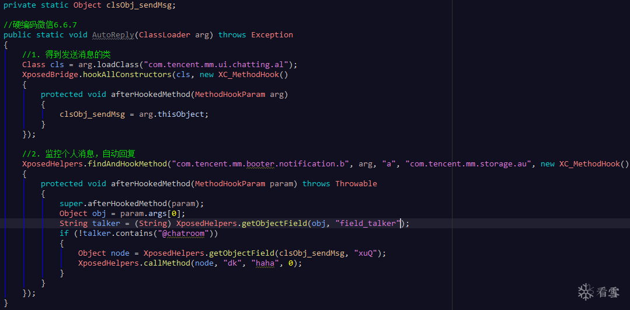Place cursor on ClassLoader parameter type
Screen dimensions: 630x310
[x=164, y=35]
